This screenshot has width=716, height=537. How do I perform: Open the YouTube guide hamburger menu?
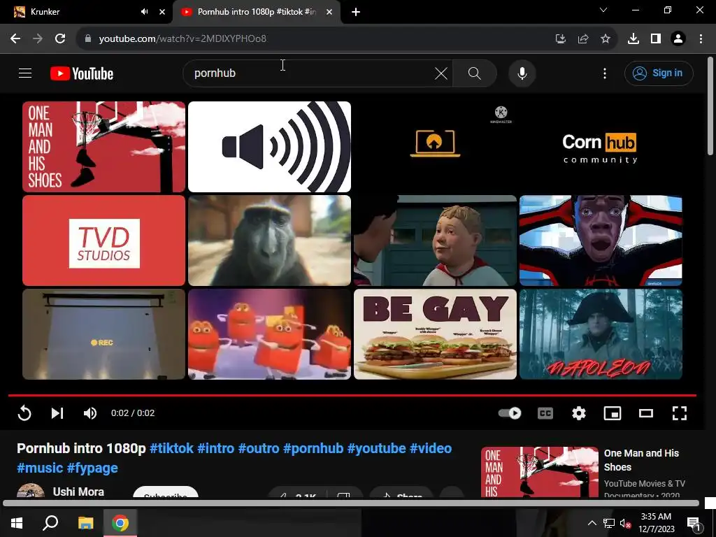coord(25,73)
